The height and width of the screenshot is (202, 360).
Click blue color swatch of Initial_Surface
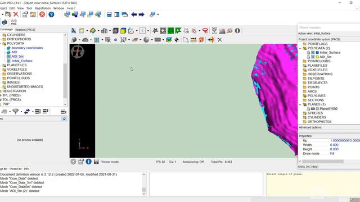[x=317, y=52]
